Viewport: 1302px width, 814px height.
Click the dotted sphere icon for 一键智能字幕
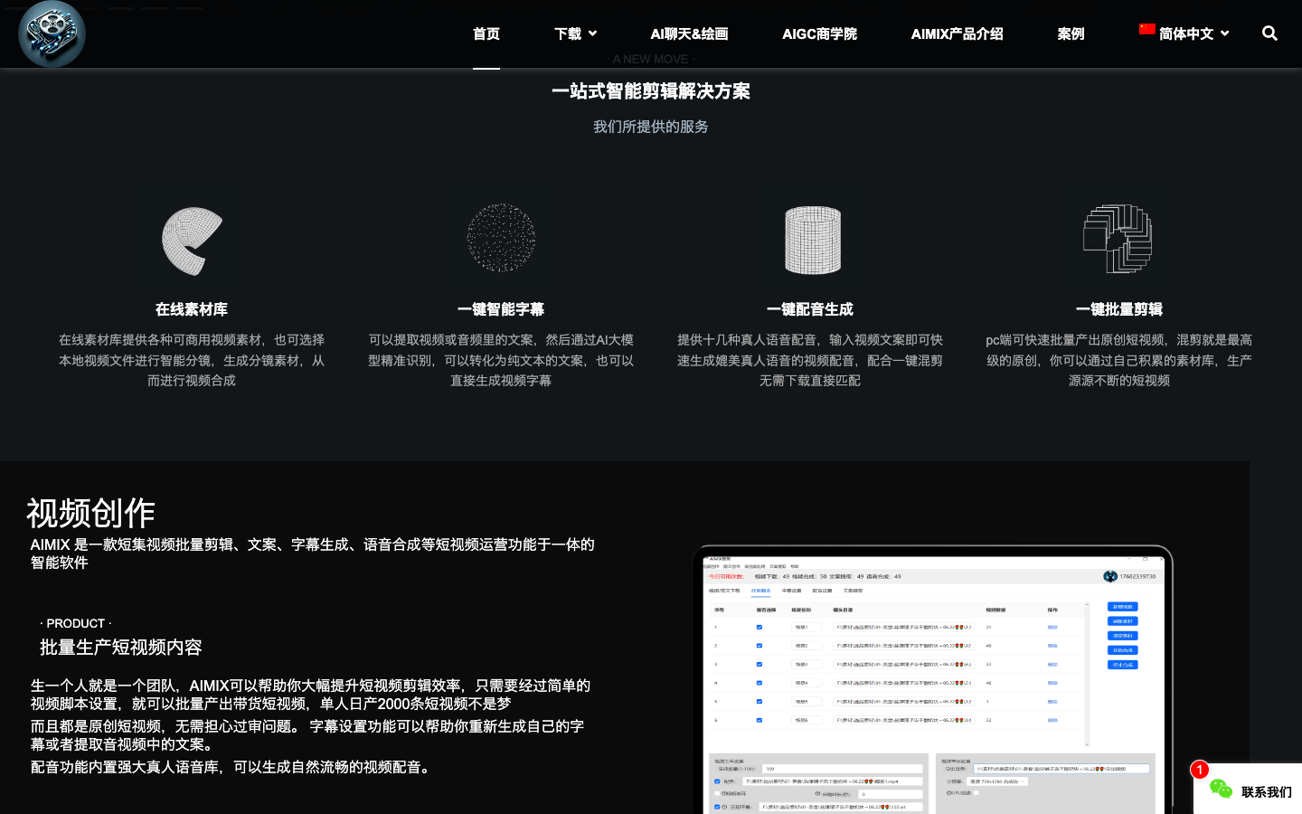coord(501,238)
